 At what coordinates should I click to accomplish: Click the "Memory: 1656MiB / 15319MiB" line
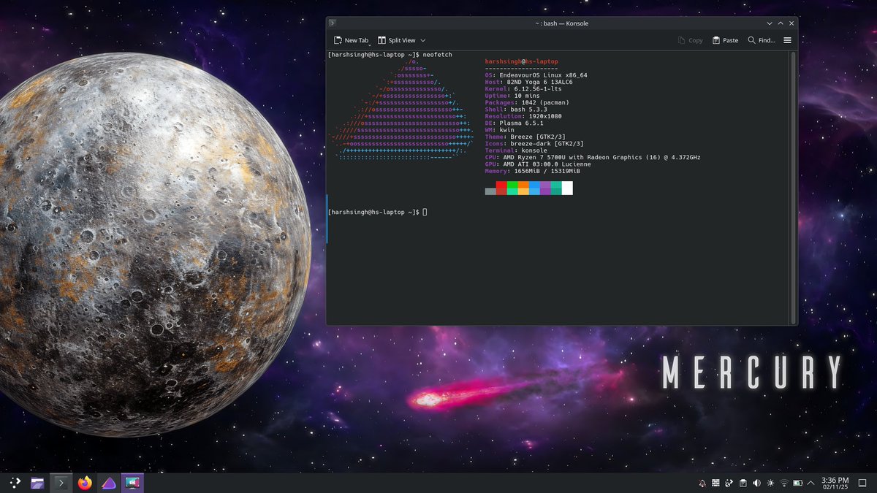pos(533,171)
